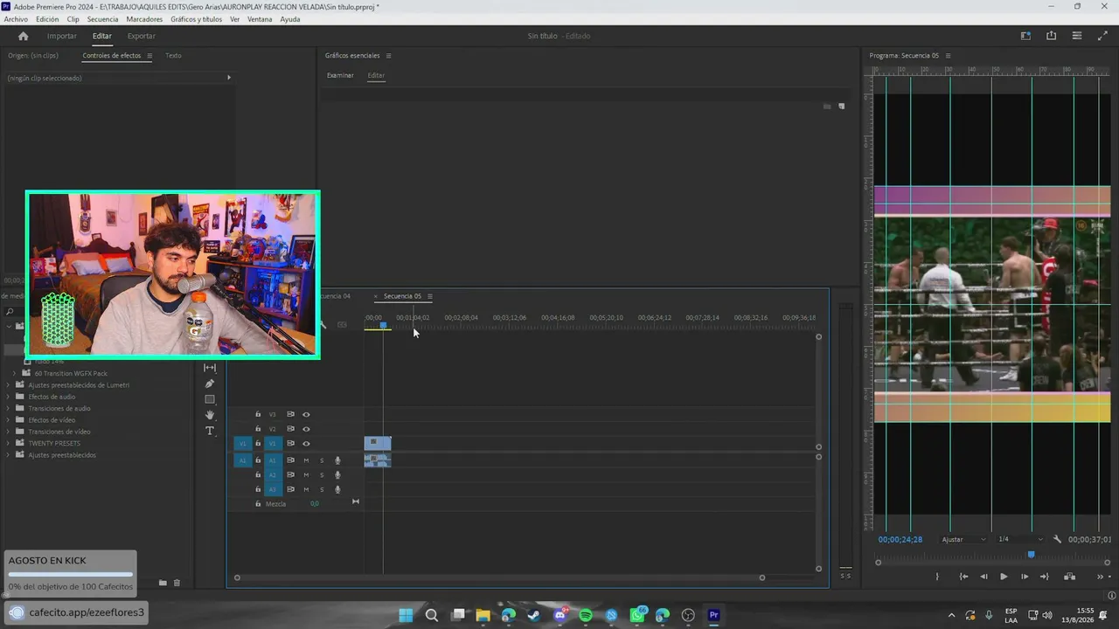Screen dimensions: 1119x629
Task: Go to the Importar workspace
Action: [61, 36]
